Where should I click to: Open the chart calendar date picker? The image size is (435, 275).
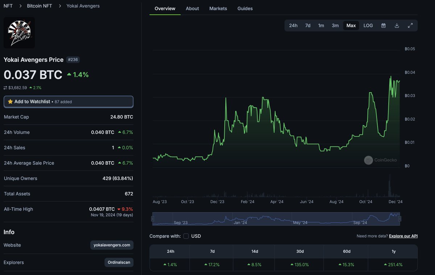tap(383, 25)
